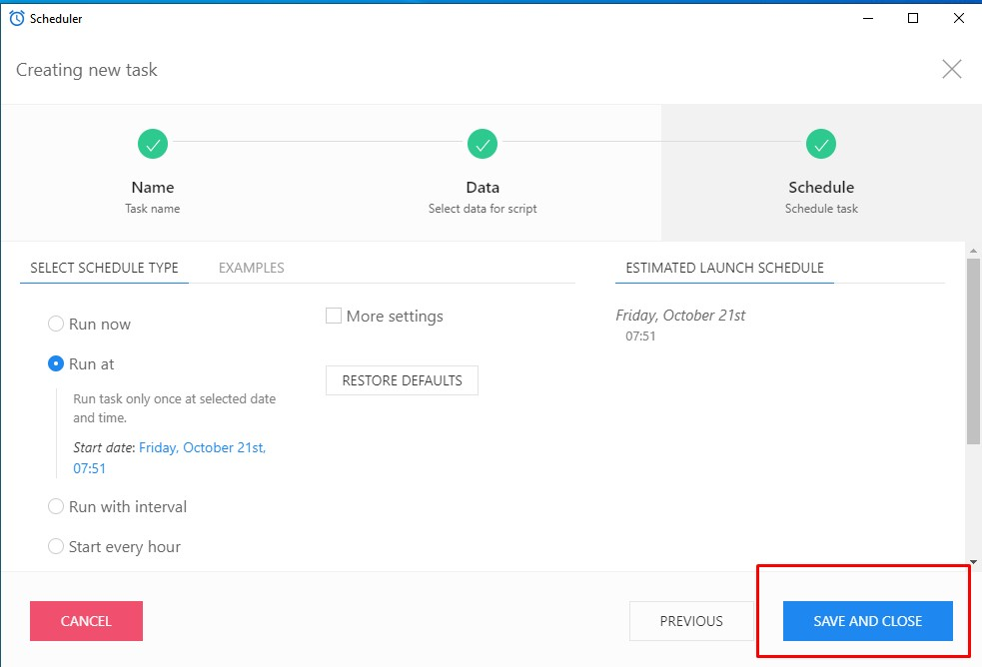
Task: Choose Run with interval schedule type
Action: pos(56,506)
